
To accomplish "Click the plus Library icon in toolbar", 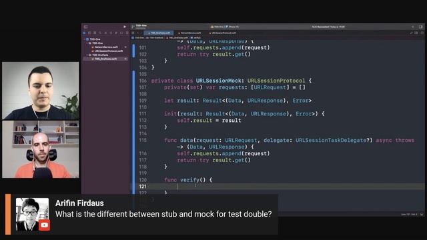I will point(413,27).
